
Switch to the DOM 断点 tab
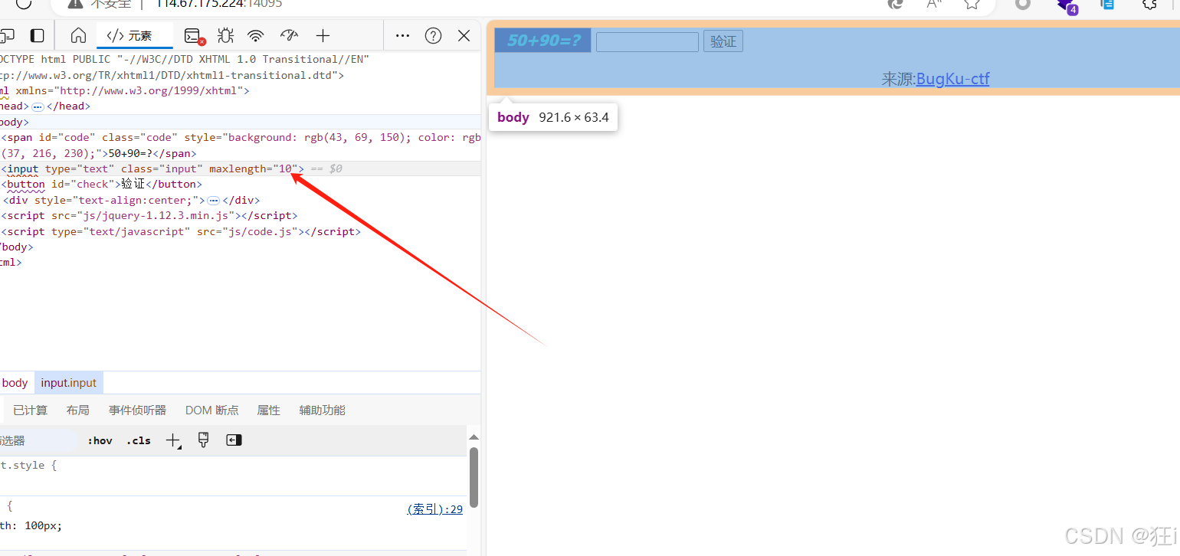tap(211, 410)
